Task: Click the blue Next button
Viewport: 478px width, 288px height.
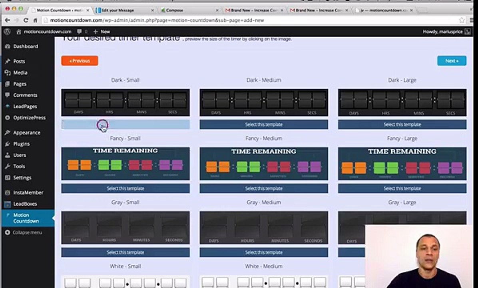Action: click(x=452, y=61)
